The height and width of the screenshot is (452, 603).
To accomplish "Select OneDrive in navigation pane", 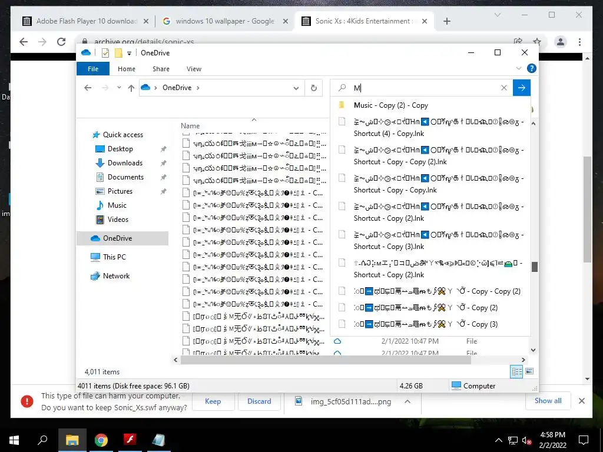I will click(122, 238).
